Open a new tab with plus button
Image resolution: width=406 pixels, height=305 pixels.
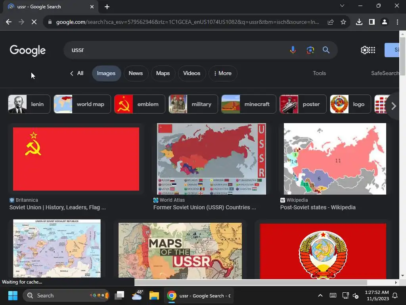pos(107,7)
